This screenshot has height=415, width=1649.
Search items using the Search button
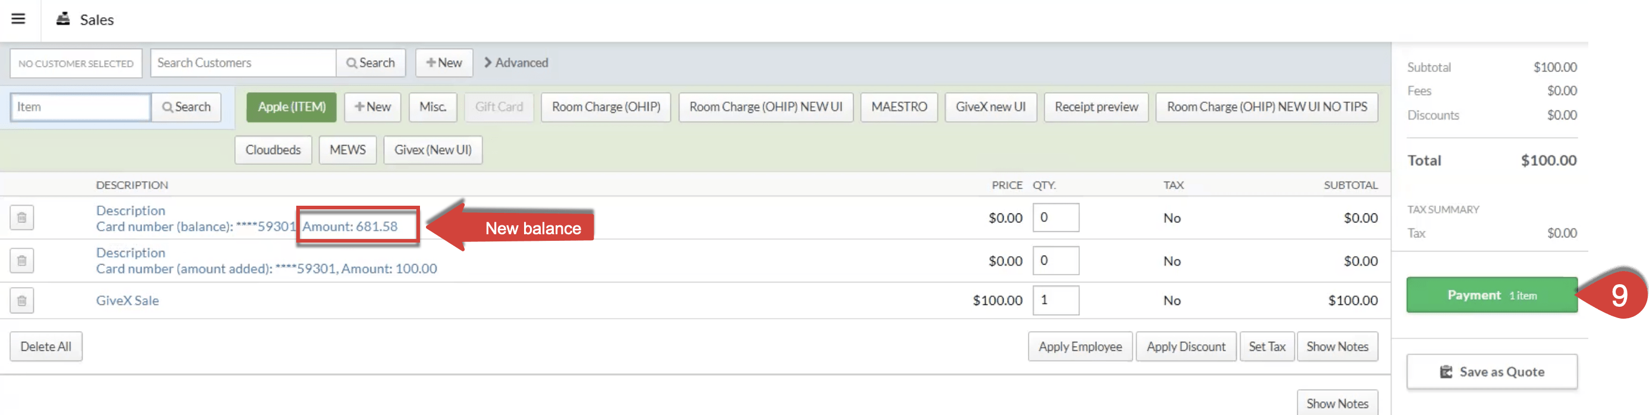(x=186, y=107)
